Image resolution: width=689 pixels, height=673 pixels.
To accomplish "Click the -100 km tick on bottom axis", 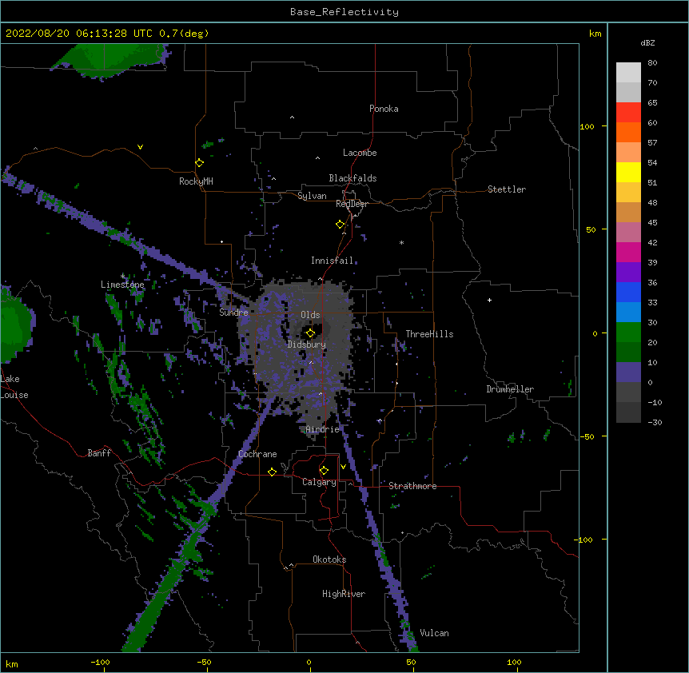I will point(100,662).
